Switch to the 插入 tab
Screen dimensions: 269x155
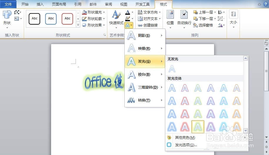point(40,4)
